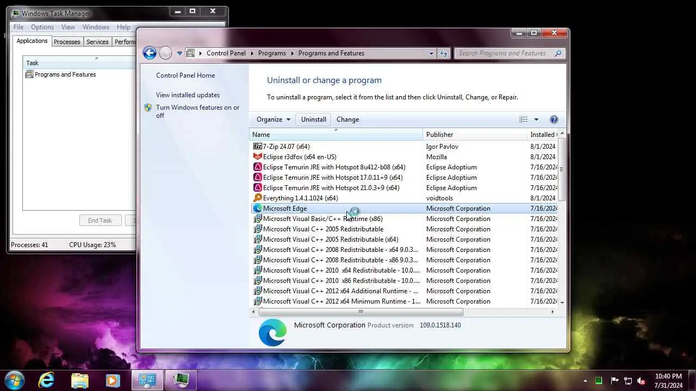
Task: Expand the Programs breadcrumb arrow
Action: [x=292, y=53]
